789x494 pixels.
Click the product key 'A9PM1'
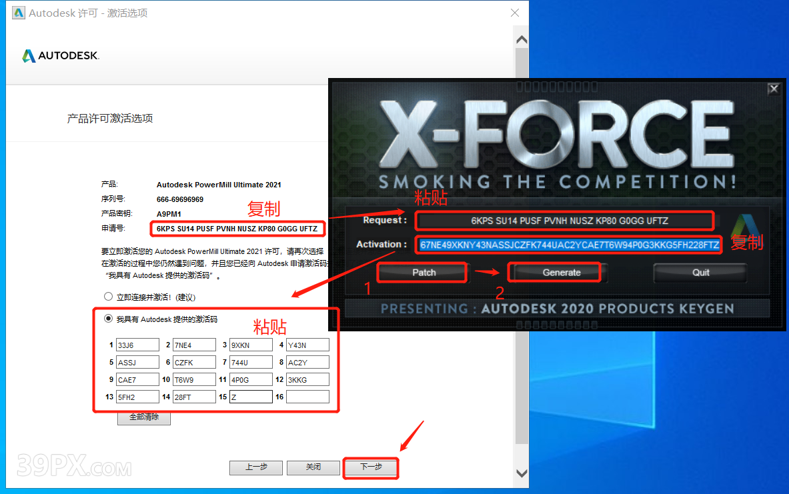click(x=169, y=214)
